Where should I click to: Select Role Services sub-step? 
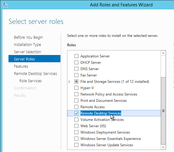[30, 81]
